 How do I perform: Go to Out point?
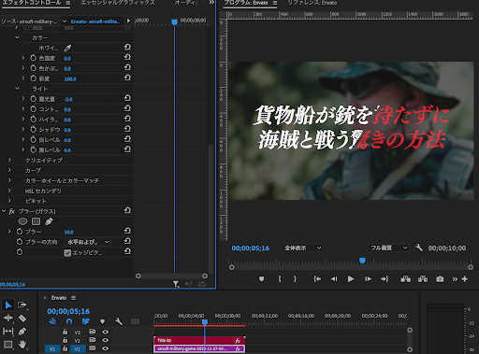385,279
